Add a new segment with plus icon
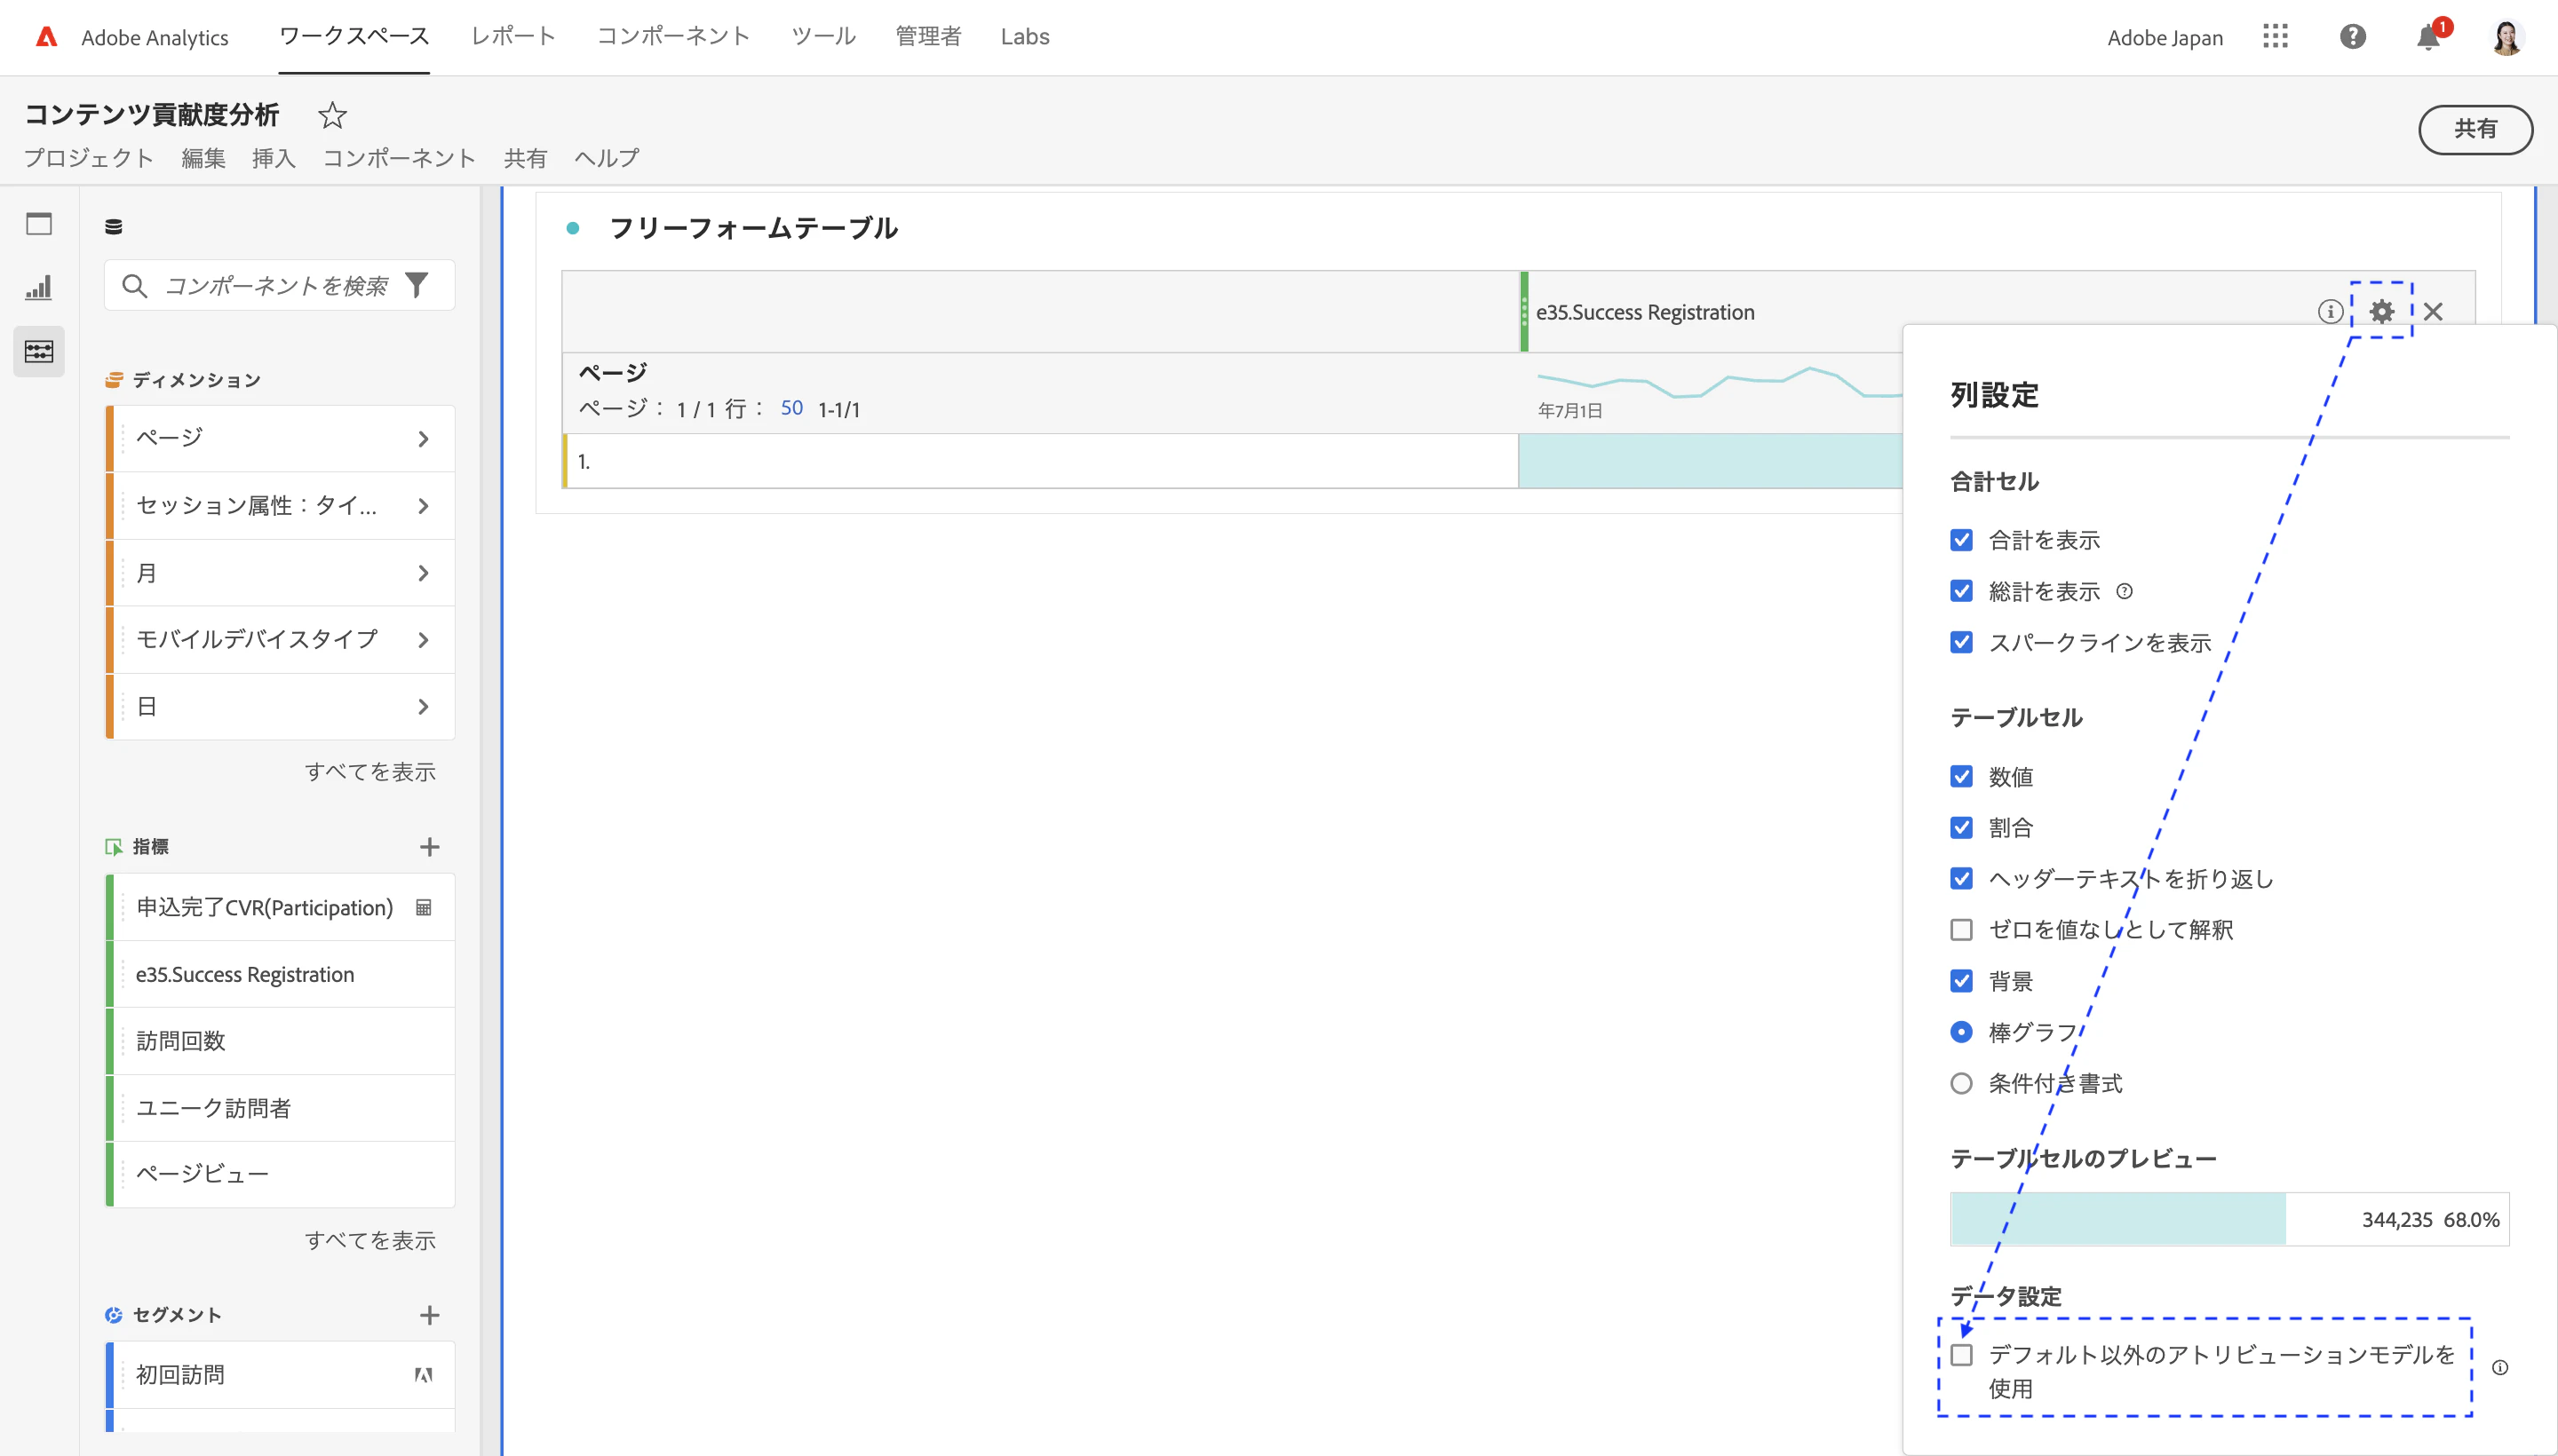 click(x=430, y=1315)
